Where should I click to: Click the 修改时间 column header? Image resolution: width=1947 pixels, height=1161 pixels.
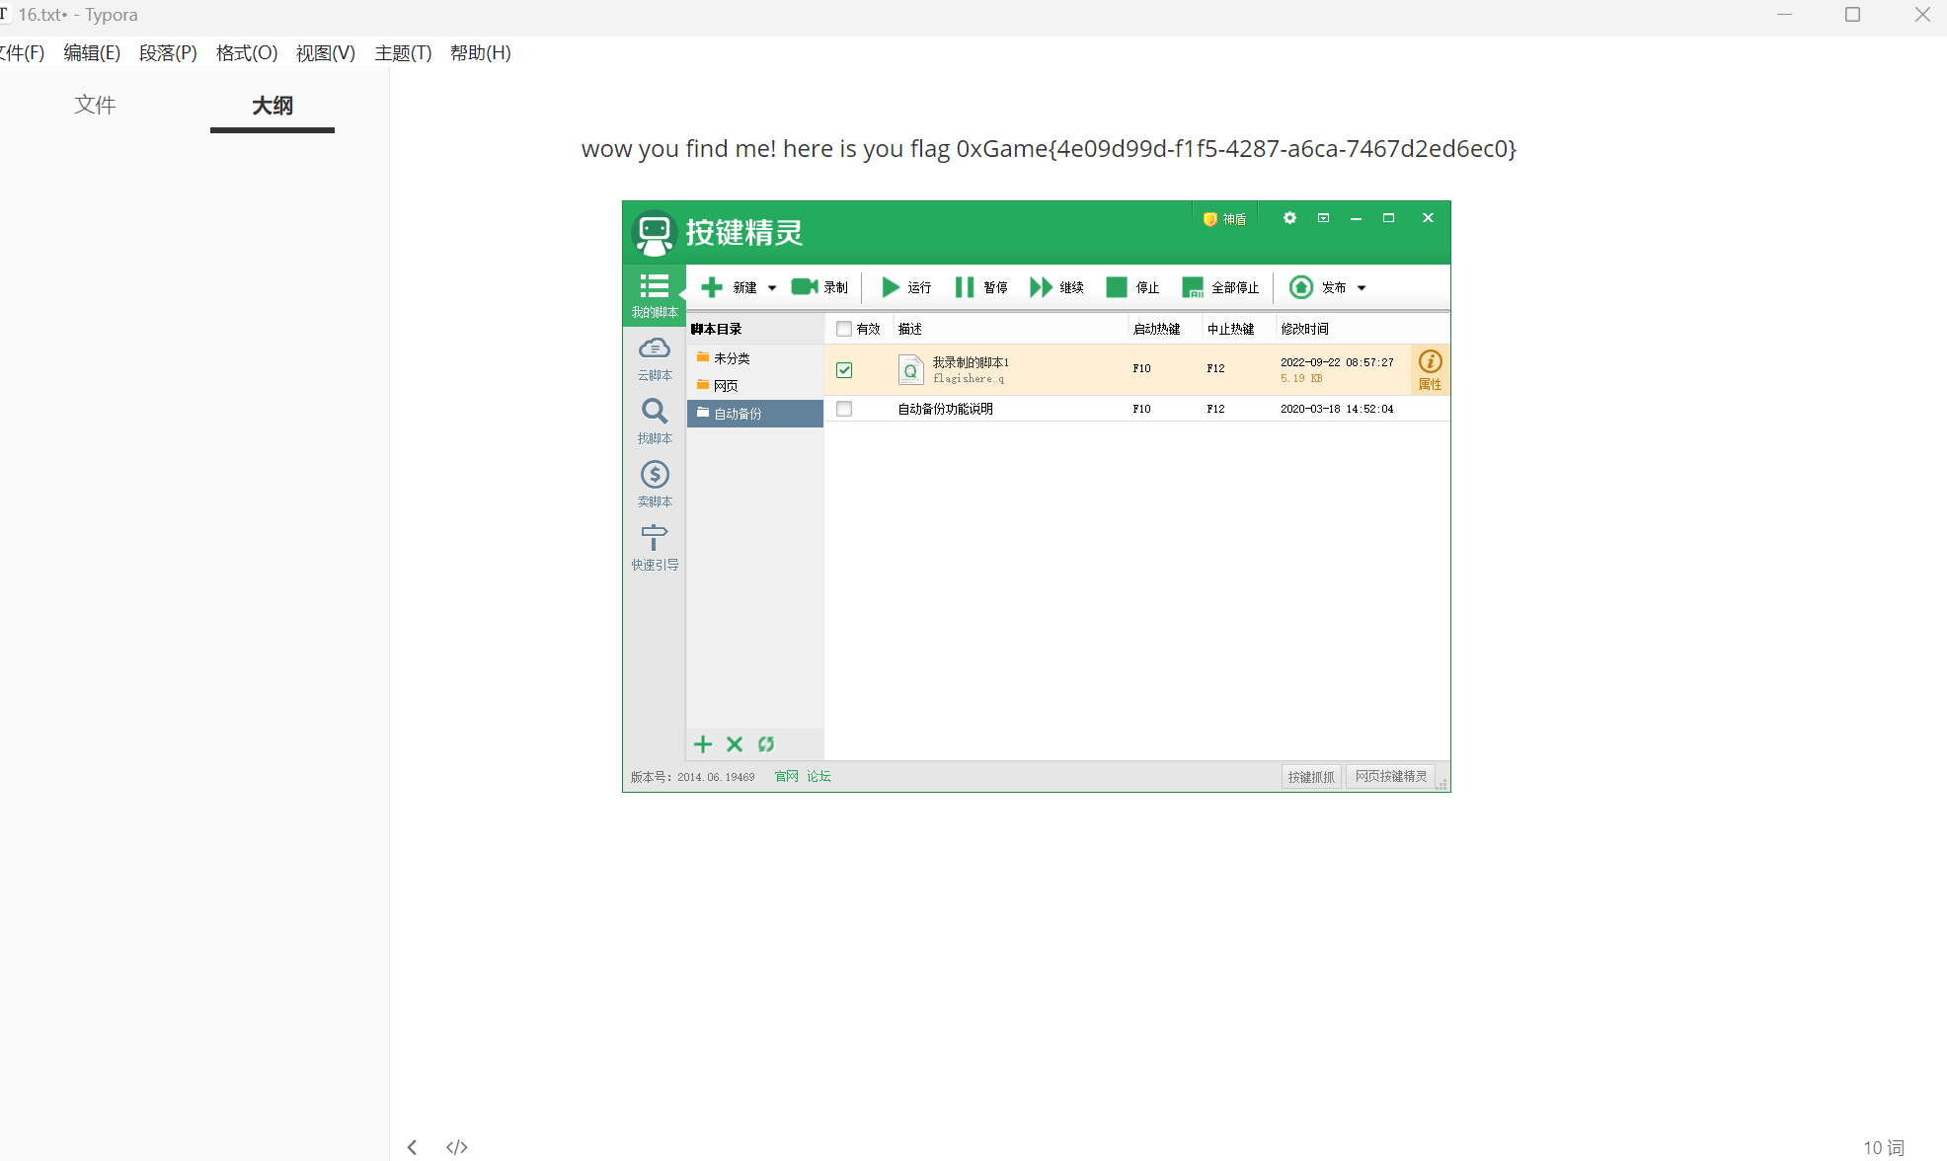tap(1304, 329)
